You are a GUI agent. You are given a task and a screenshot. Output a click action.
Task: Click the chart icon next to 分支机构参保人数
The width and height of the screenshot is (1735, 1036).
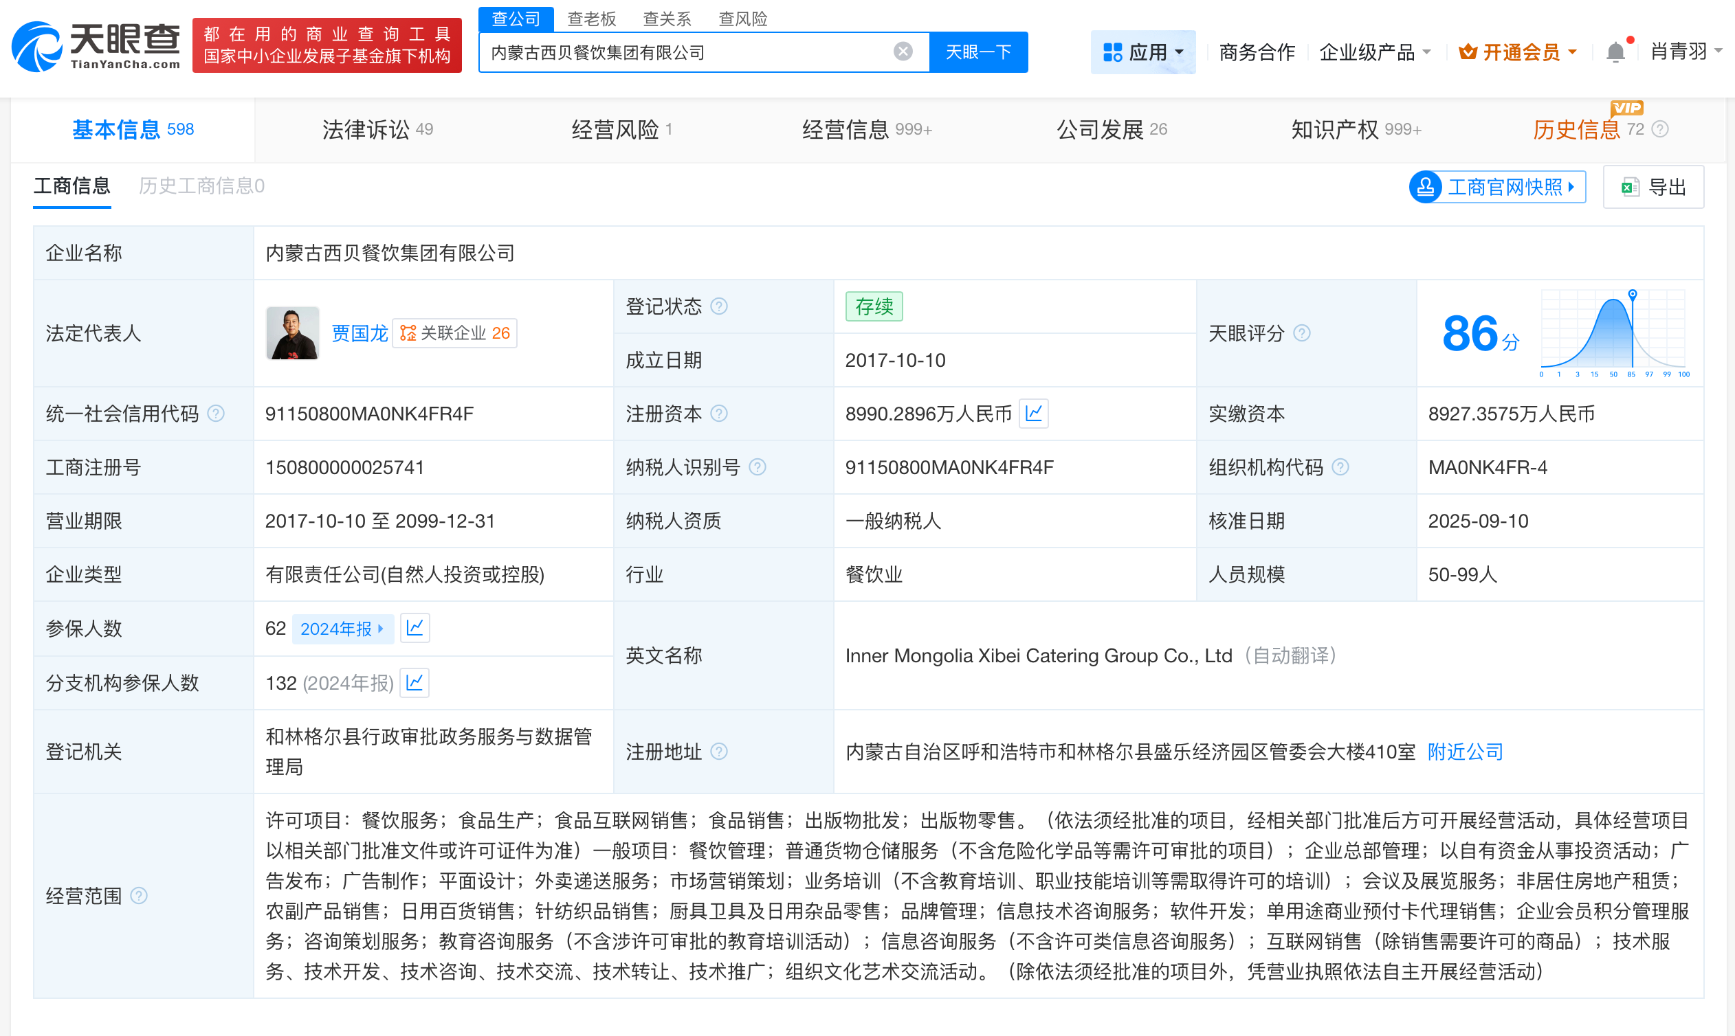(415, 683)
